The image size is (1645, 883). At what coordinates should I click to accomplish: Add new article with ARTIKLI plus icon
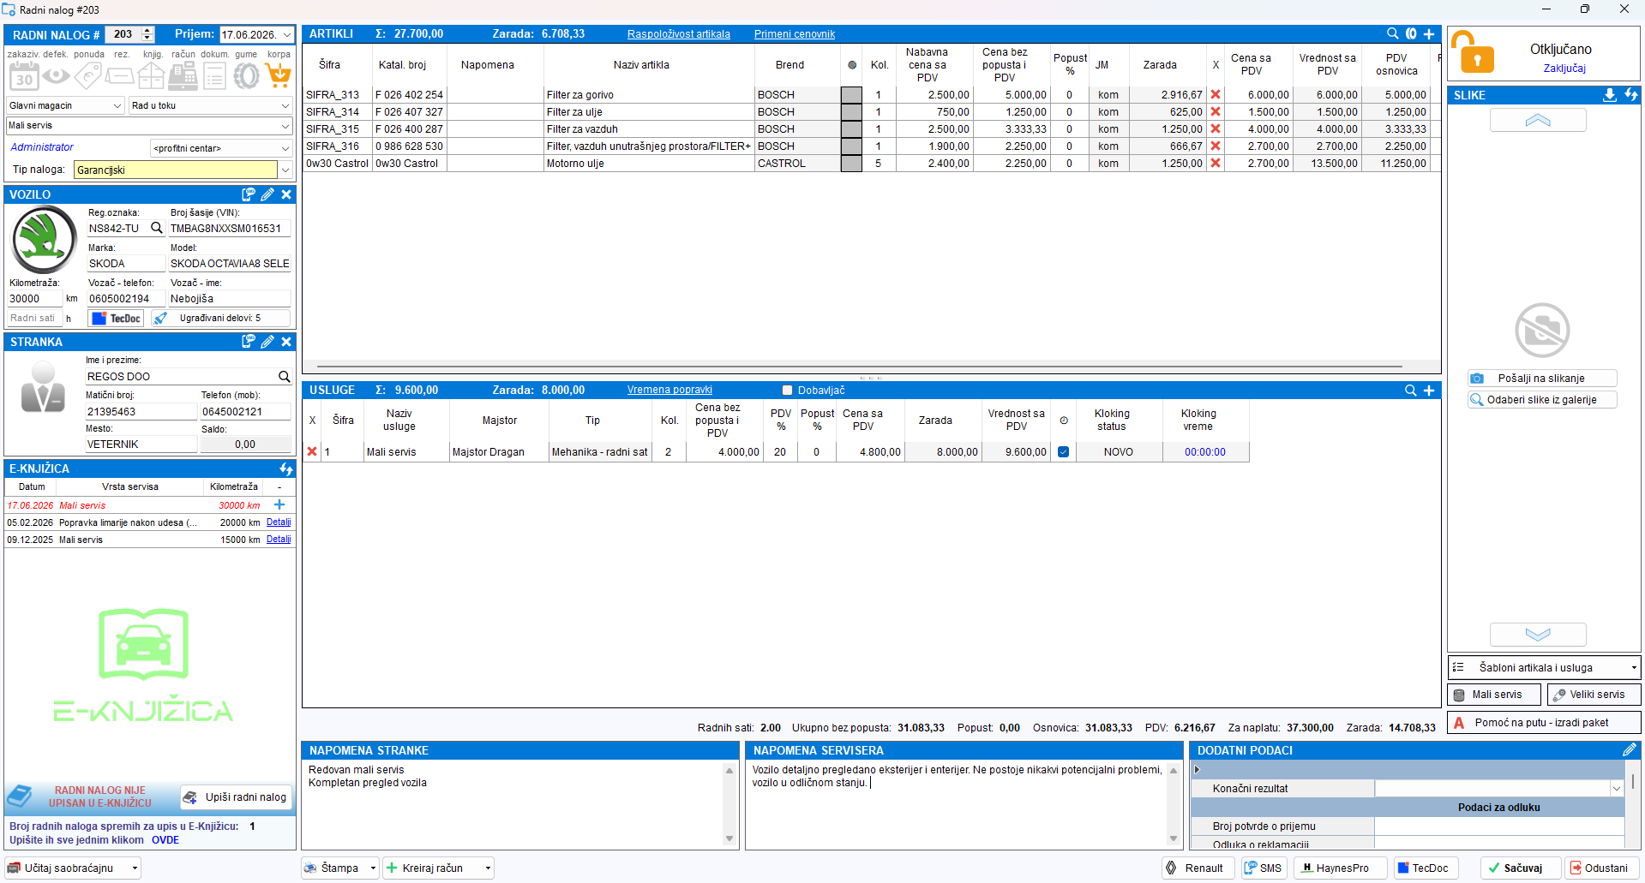tap(1429, 34)
